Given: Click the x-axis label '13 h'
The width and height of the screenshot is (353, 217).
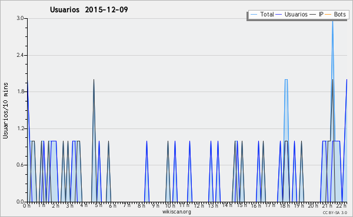Looking at the screenshot, I should (213, 205).
